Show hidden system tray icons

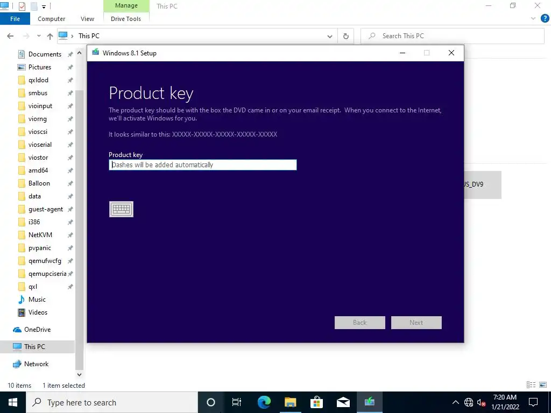455,402
